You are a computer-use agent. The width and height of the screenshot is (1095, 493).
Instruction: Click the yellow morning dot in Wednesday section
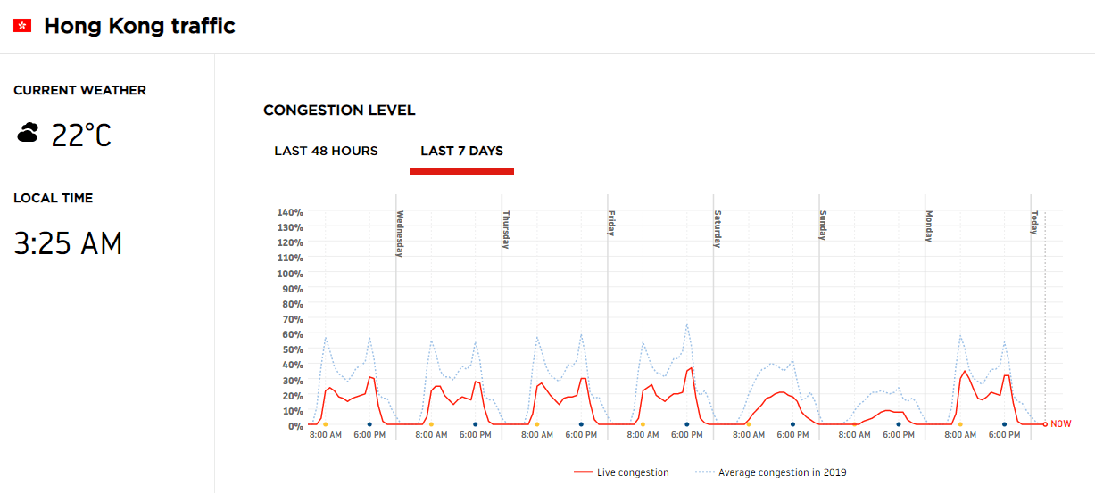click(x=431, y=424)
